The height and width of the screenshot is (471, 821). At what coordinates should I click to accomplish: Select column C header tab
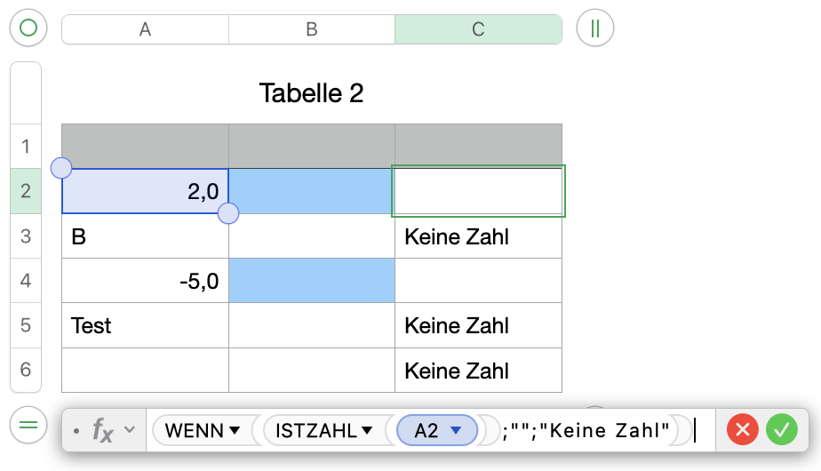(x=478, y=29)
